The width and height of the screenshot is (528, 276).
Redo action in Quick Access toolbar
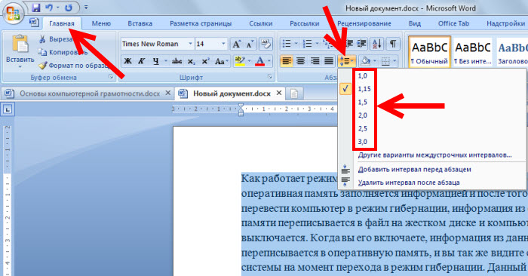69,8
